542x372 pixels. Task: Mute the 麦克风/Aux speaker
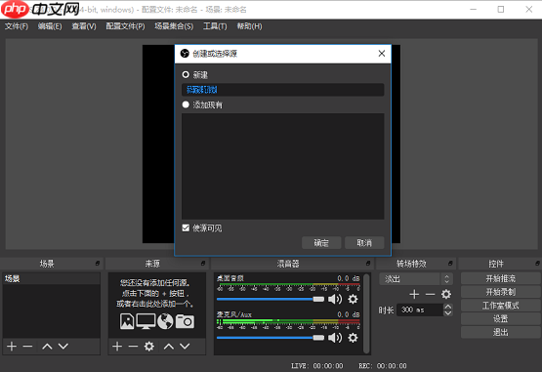335,338
